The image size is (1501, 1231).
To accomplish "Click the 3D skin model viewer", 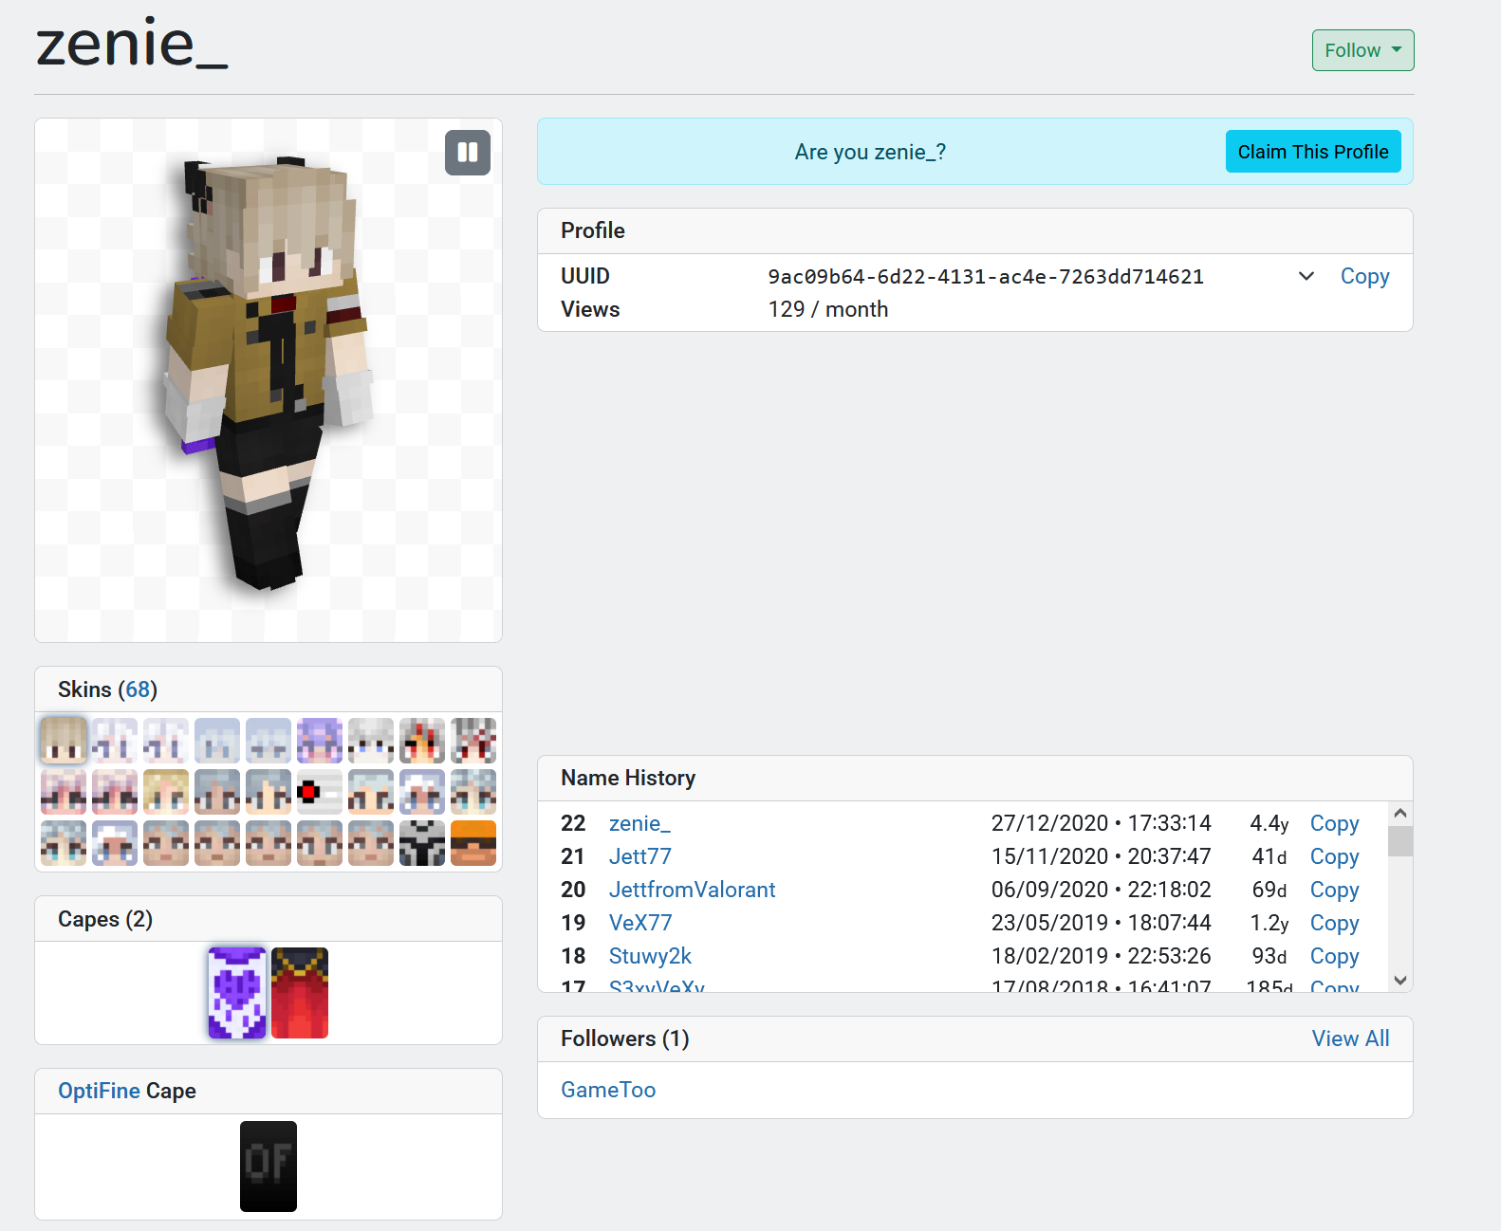I will [x=269, y=380].
